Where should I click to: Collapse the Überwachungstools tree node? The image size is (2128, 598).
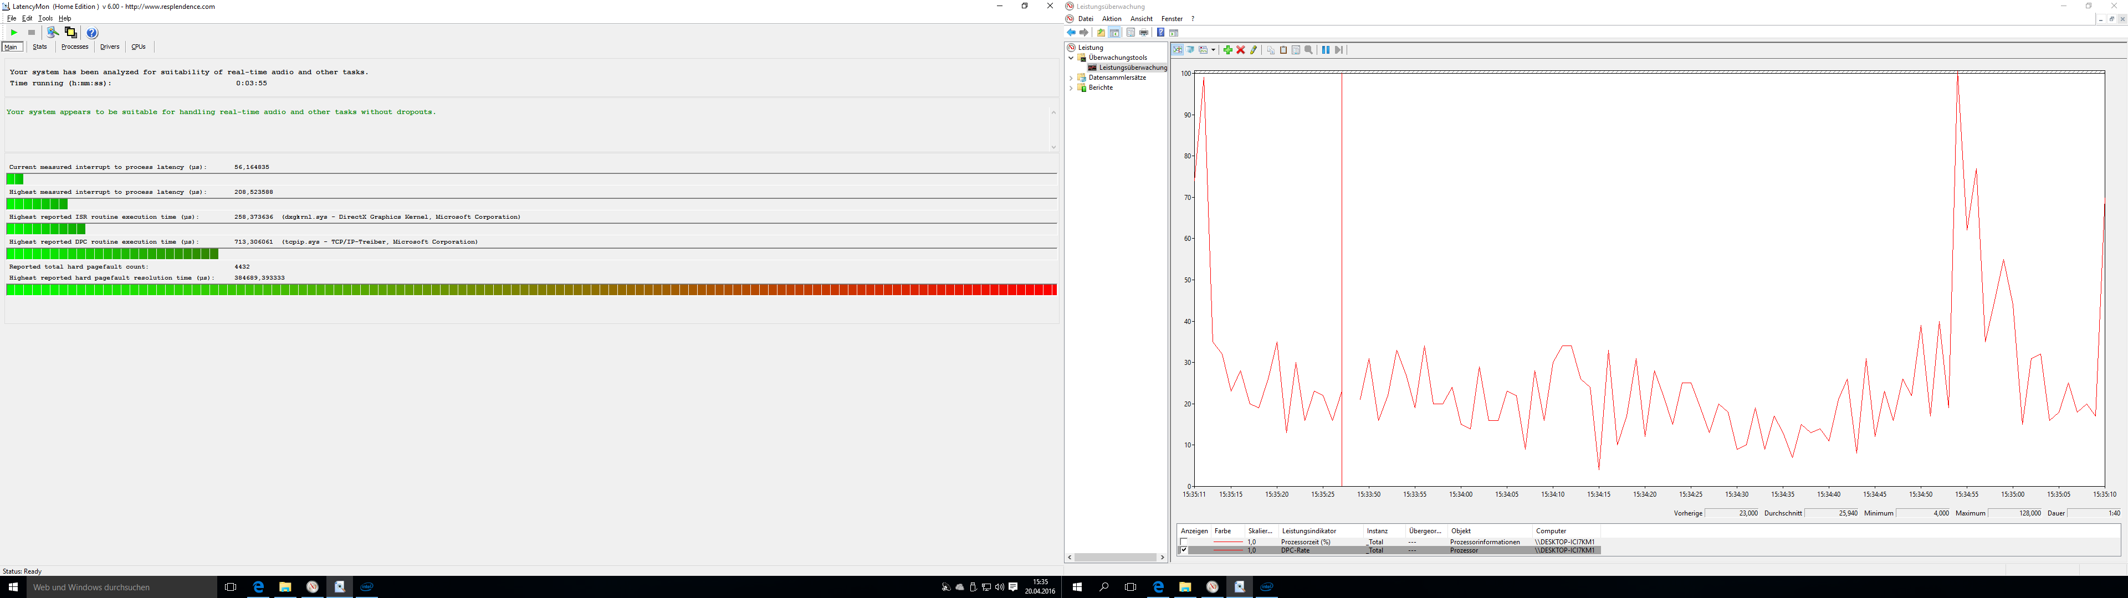click(x=1071, y=58)
